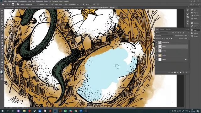
Task: Open the Узоры panel from dock
Action: click(x=194, y=19)
